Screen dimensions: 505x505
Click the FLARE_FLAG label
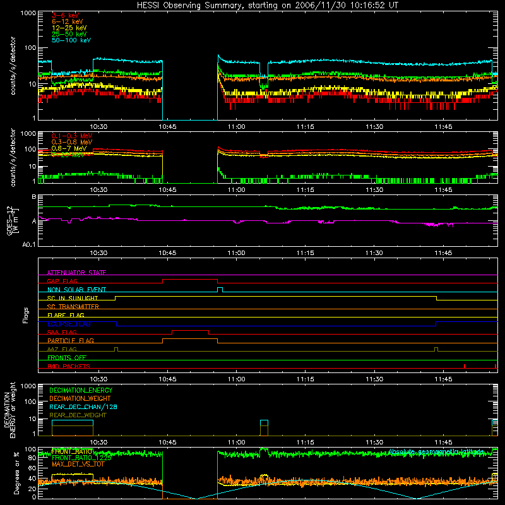(66, 315)
